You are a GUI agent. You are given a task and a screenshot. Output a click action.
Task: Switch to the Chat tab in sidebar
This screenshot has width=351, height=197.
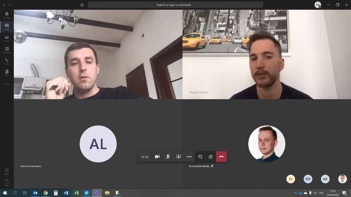click(7, 27)
